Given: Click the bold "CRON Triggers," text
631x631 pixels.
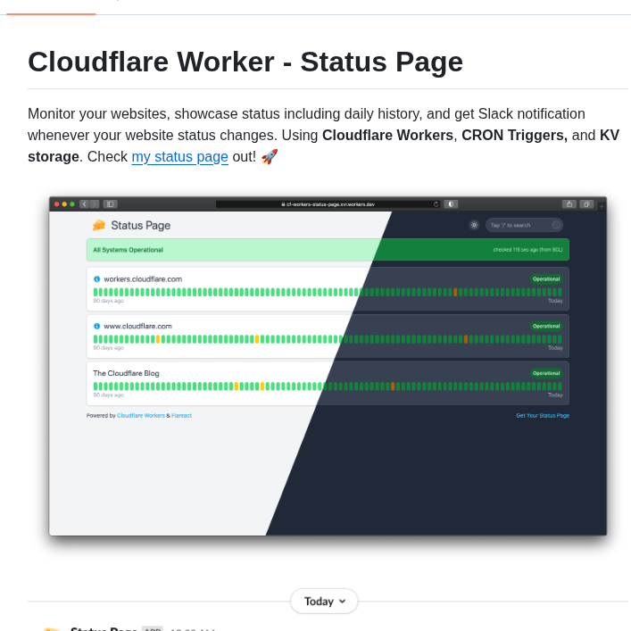Looking at the screenshot, I should point(514,136).
